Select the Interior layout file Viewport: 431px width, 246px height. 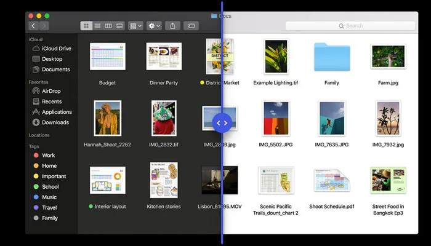tap(108, 180)
